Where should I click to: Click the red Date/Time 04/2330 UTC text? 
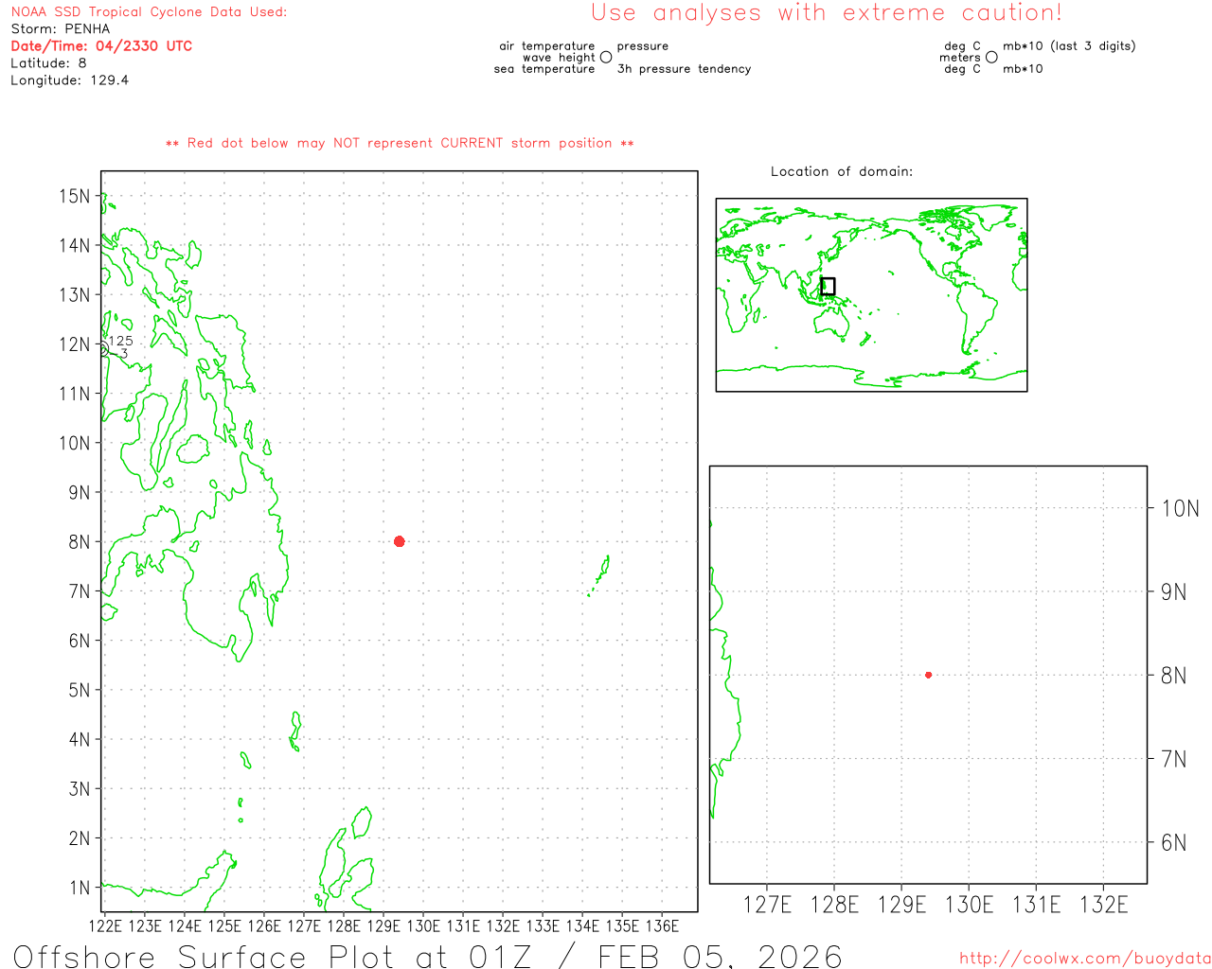click(101, 45)
